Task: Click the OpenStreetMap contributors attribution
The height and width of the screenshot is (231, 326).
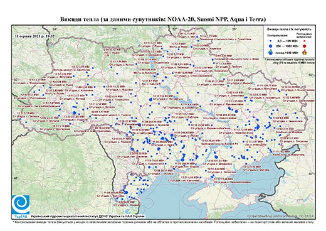Action: [x=281, y=216]
